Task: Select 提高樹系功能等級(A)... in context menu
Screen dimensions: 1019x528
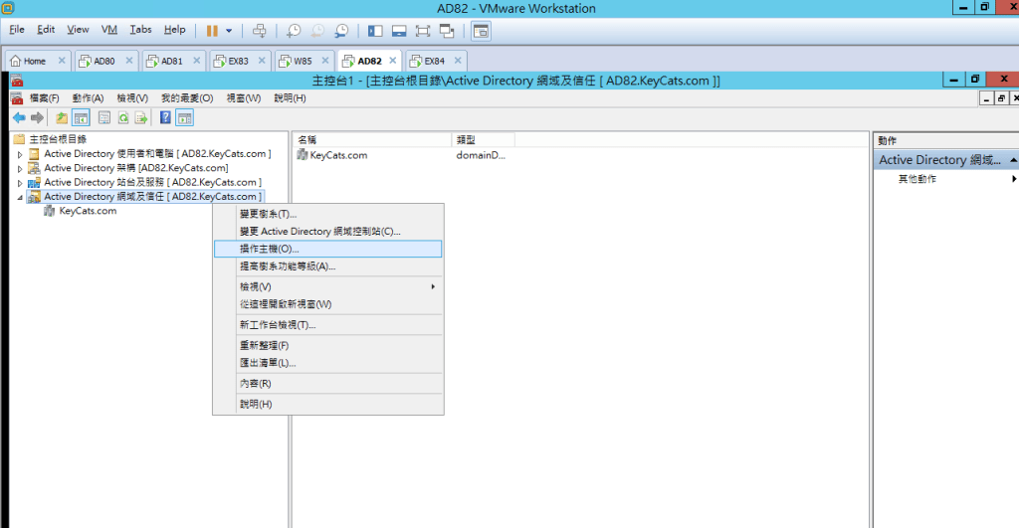Action: click(x=288, y=266)
